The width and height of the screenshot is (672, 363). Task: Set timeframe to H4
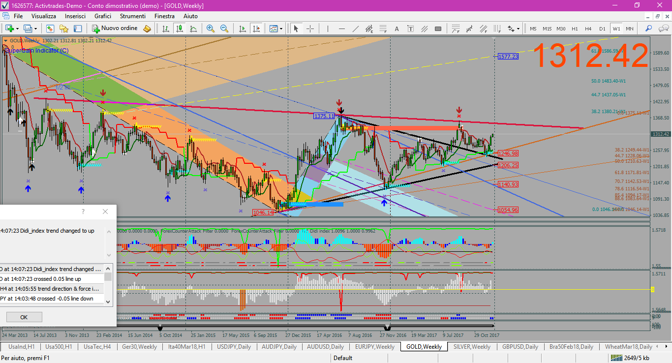(x=588, y=29)
